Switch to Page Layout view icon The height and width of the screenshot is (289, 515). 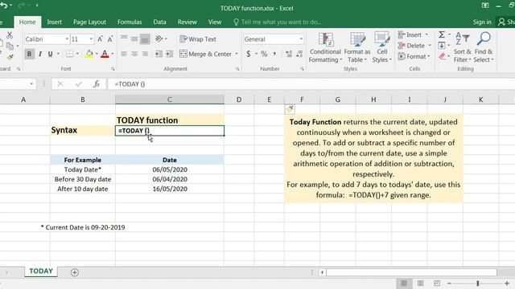tap(420, 283)
